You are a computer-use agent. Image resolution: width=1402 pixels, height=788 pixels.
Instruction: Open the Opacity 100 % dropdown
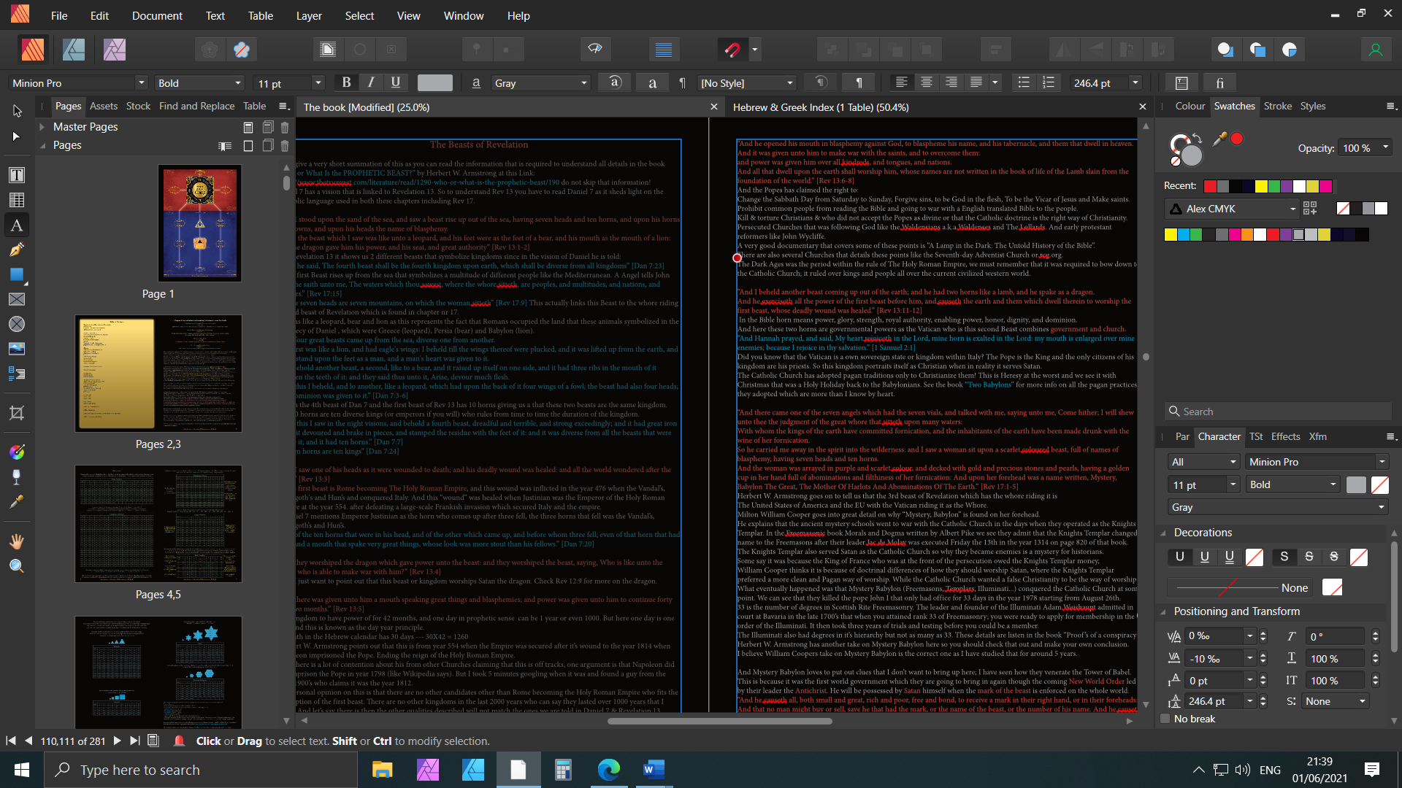(x=1365, y=148)
